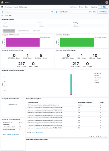
Task: Click the instance ID row with count 1
Action: pos(13,129)
